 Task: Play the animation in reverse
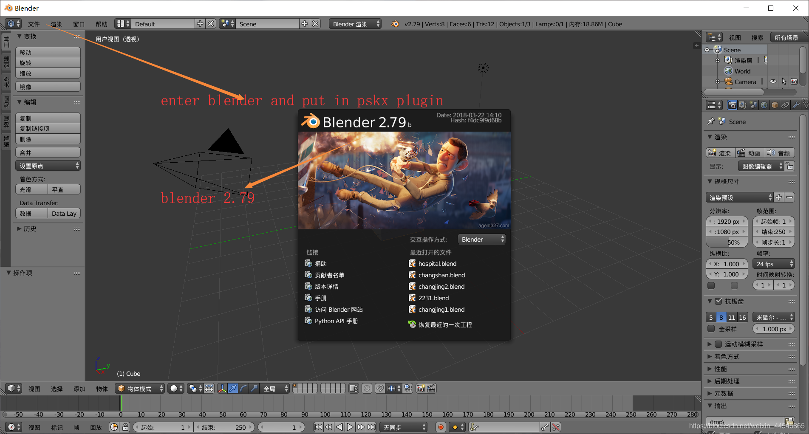[339, 427]
